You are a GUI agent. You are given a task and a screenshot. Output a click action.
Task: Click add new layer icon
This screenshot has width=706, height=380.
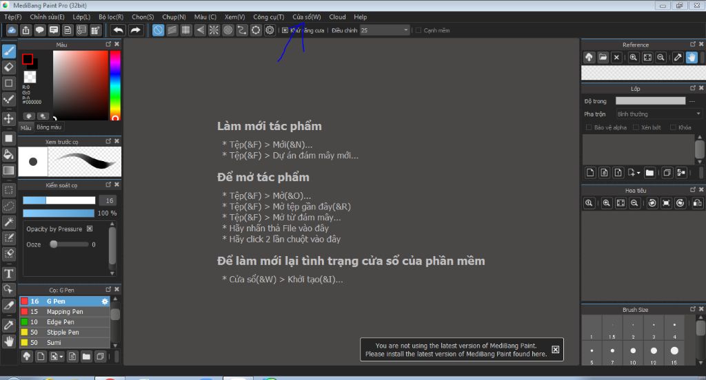pos(590,173)
